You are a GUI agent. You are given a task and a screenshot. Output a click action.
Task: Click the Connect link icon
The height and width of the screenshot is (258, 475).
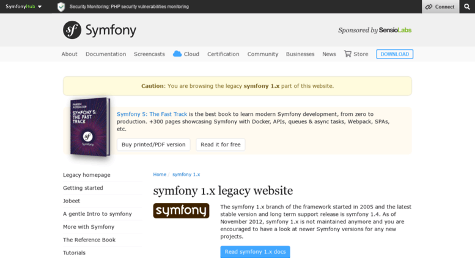click(429, 7)
